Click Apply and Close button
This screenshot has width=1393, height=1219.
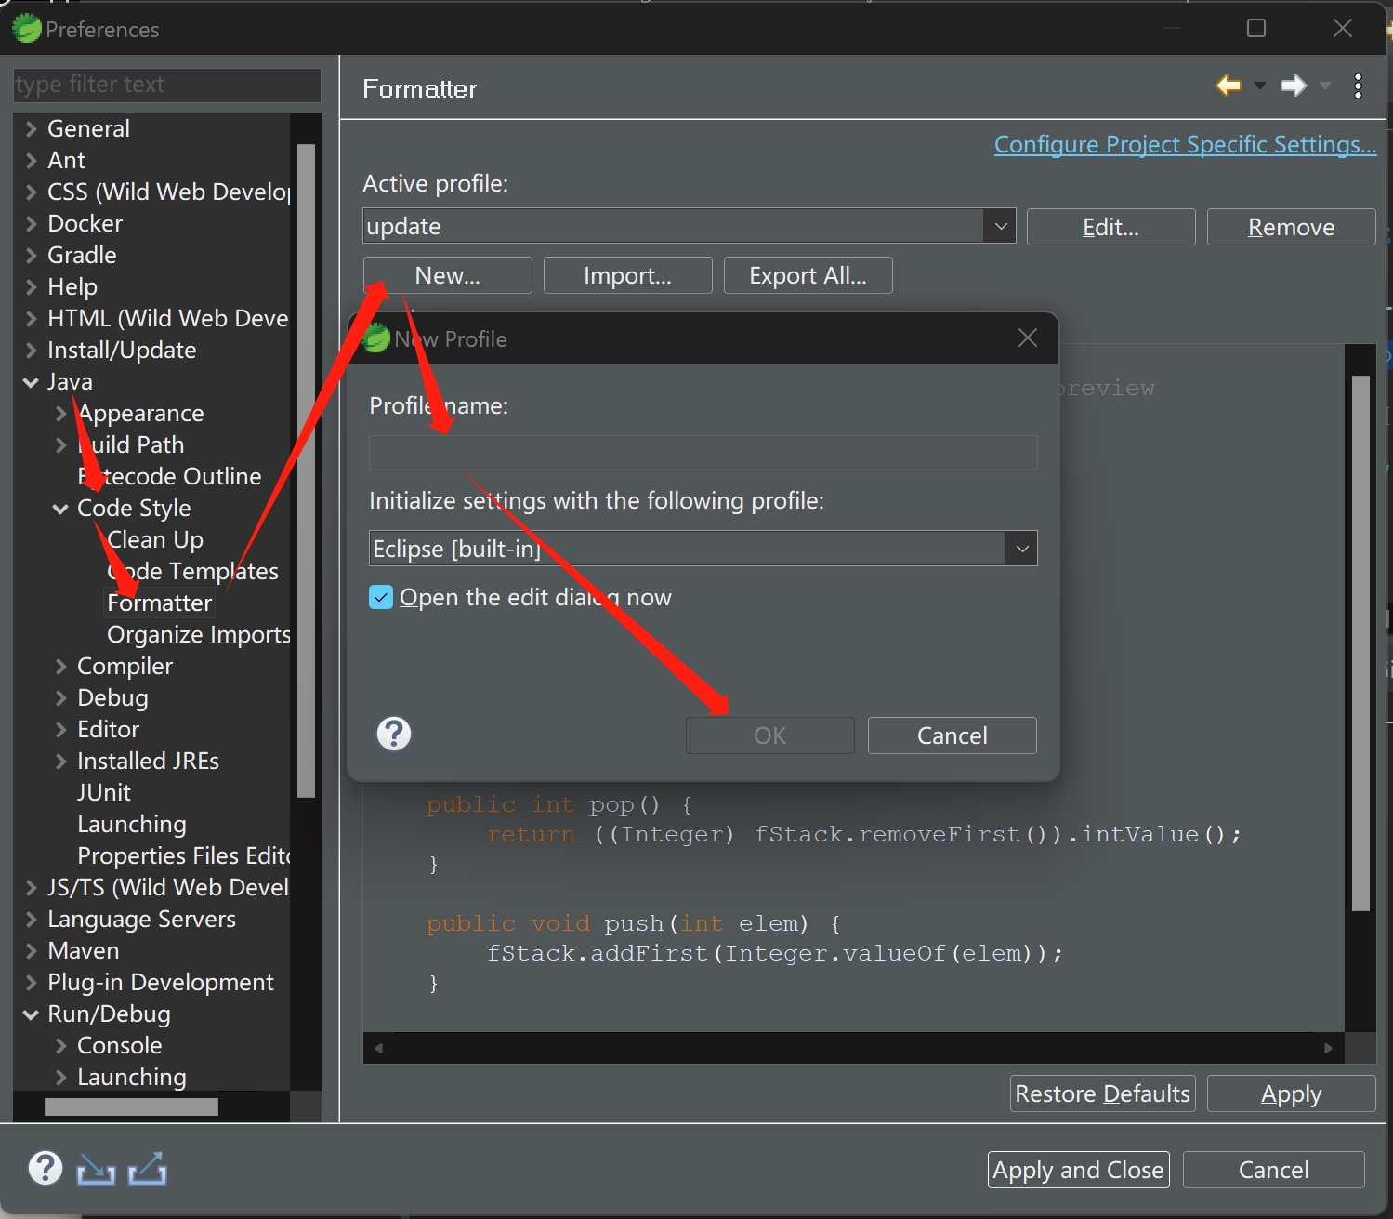(1078, 1170)
